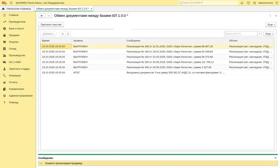Open Продажи section icon
This screenshot has height=168, width=280.
[x=4, y=35]
